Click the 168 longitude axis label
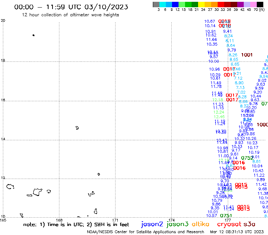The image size is (268, 235). (x=59, y=220)
